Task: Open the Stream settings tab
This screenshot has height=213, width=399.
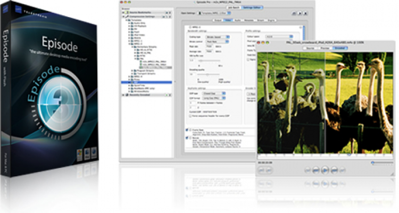Action: [x=261, y=20]
